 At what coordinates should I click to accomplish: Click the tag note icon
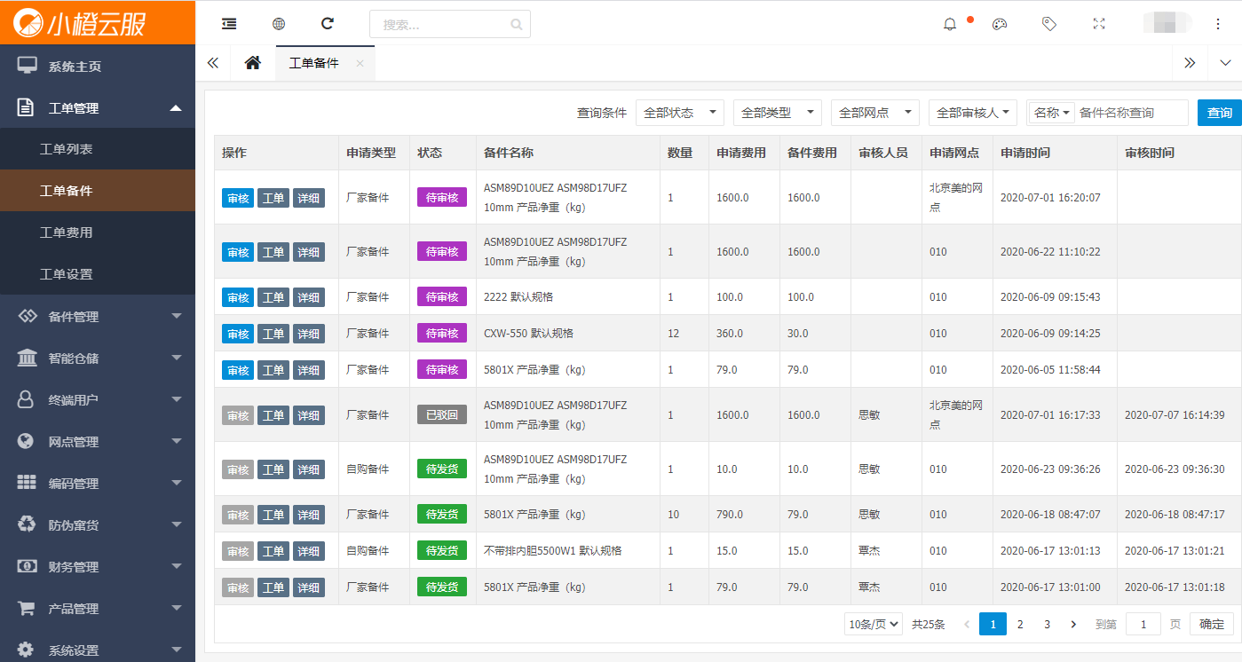coord(1049,24)
